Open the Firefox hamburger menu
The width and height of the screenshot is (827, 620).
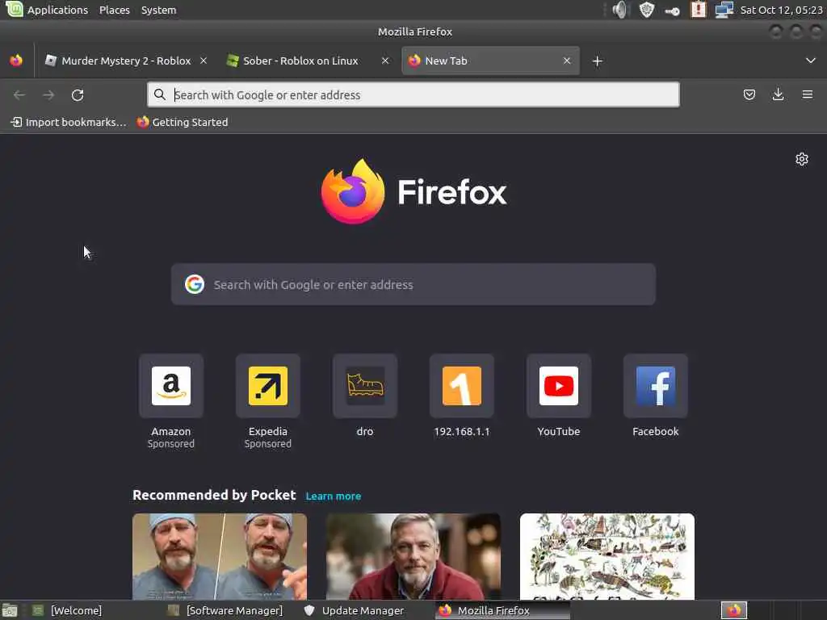coord(807,95)
